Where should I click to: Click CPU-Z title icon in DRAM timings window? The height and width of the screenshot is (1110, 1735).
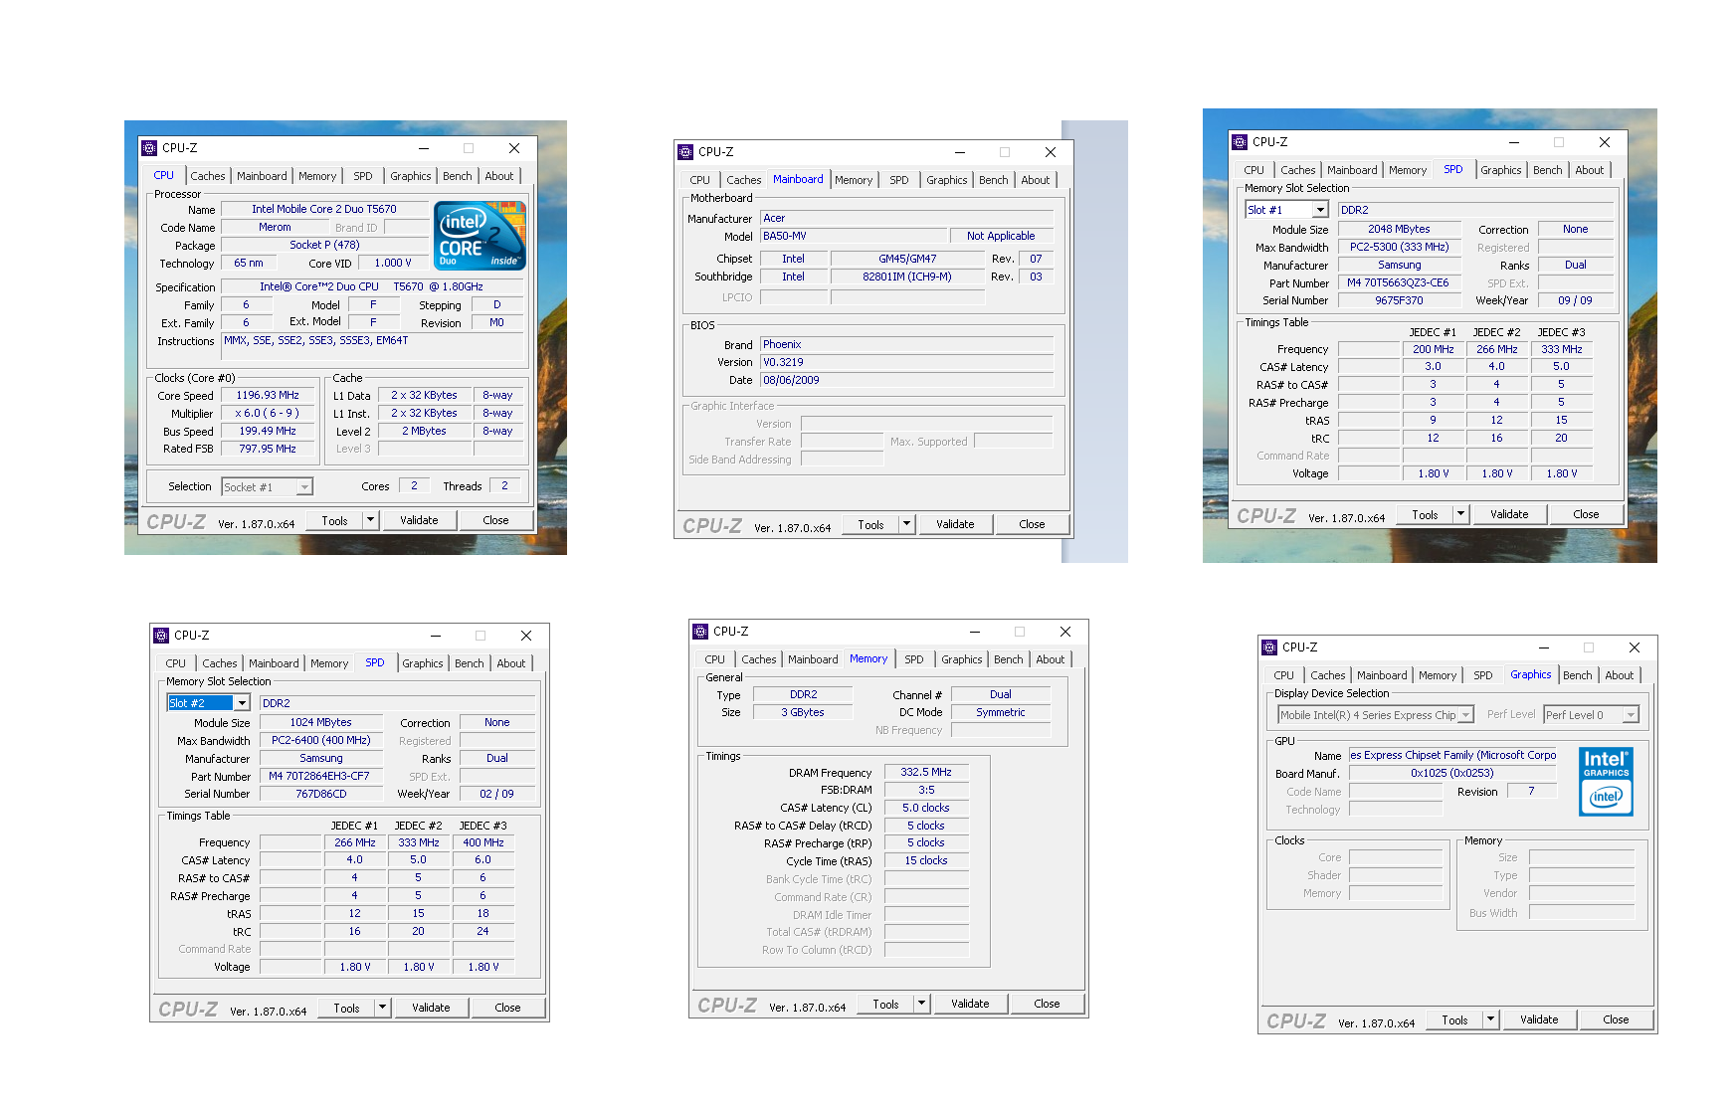[700, 632]
